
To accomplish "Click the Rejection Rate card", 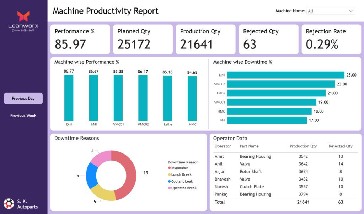I will (x=331, y=39).
